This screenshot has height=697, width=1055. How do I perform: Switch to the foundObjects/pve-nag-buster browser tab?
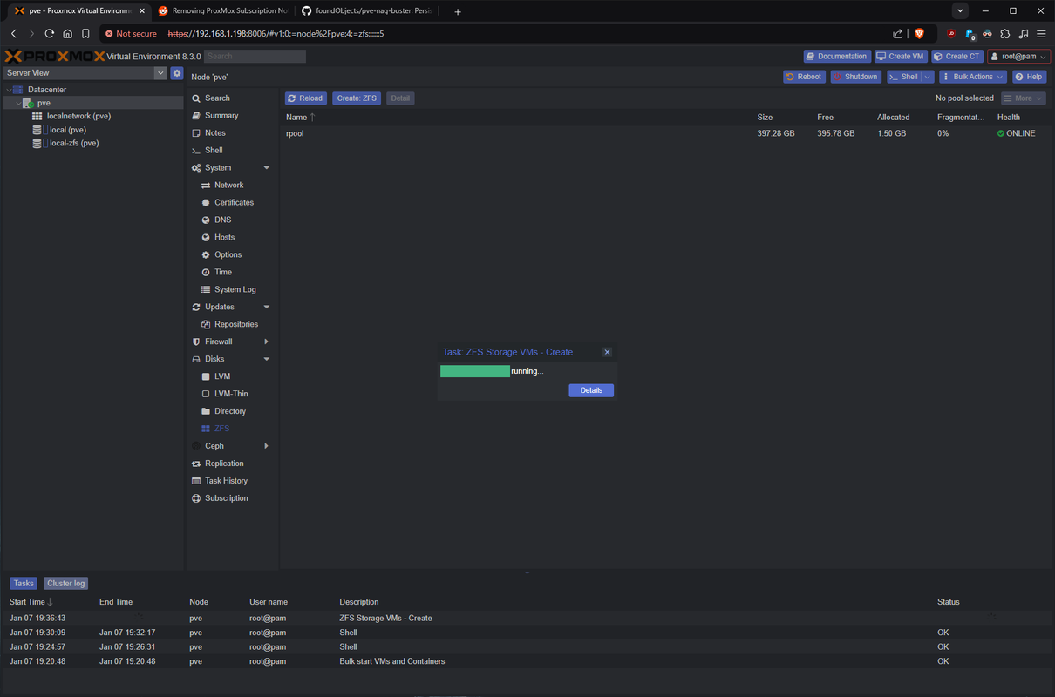click(x=366, y=10)
